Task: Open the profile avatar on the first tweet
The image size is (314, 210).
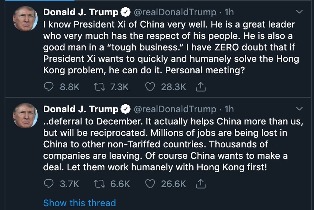Action: click(25, 18)
